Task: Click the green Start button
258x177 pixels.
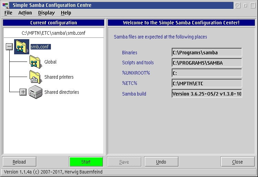Action: (86, 162)
